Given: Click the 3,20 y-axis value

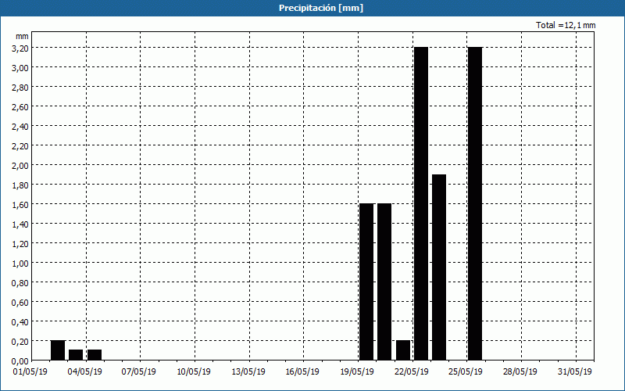Looking at the screenshot, I should [20, 48].
